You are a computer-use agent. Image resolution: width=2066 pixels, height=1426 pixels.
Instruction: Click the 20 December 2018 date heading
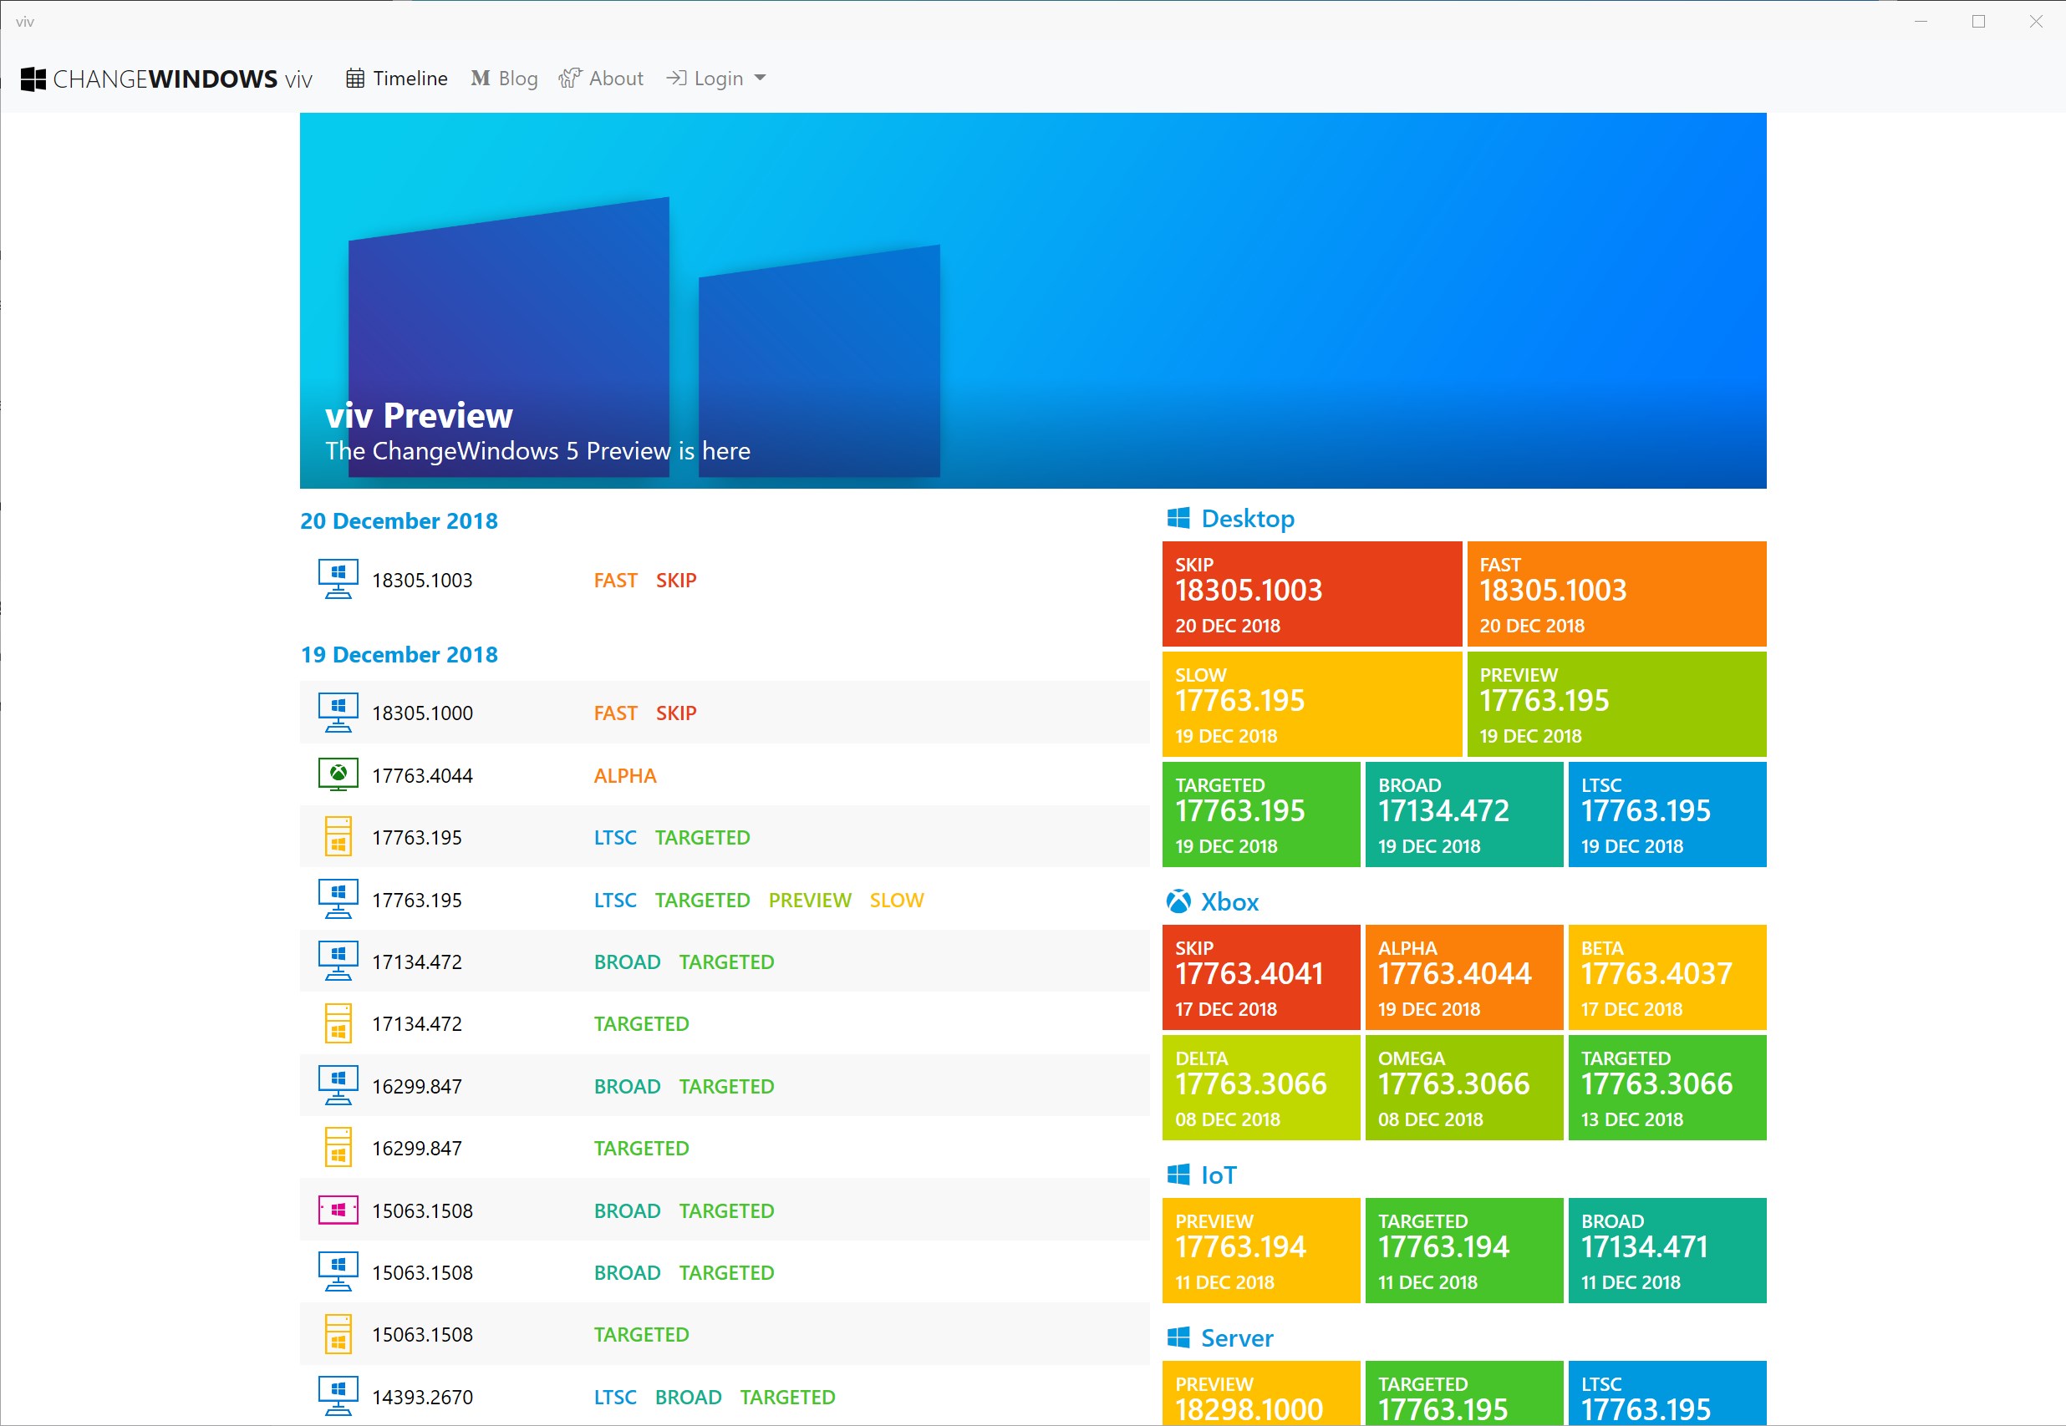[x=399, y=521]
